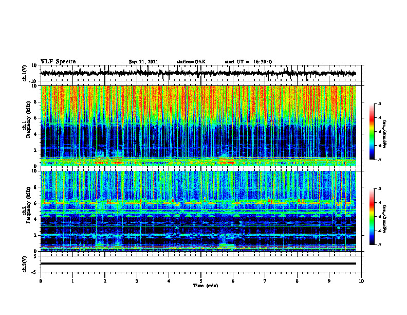The image size is (407, 315).
Task: Click the "6" kHz tick on ch.1 spectrogram
Action: tap(35, 118)
